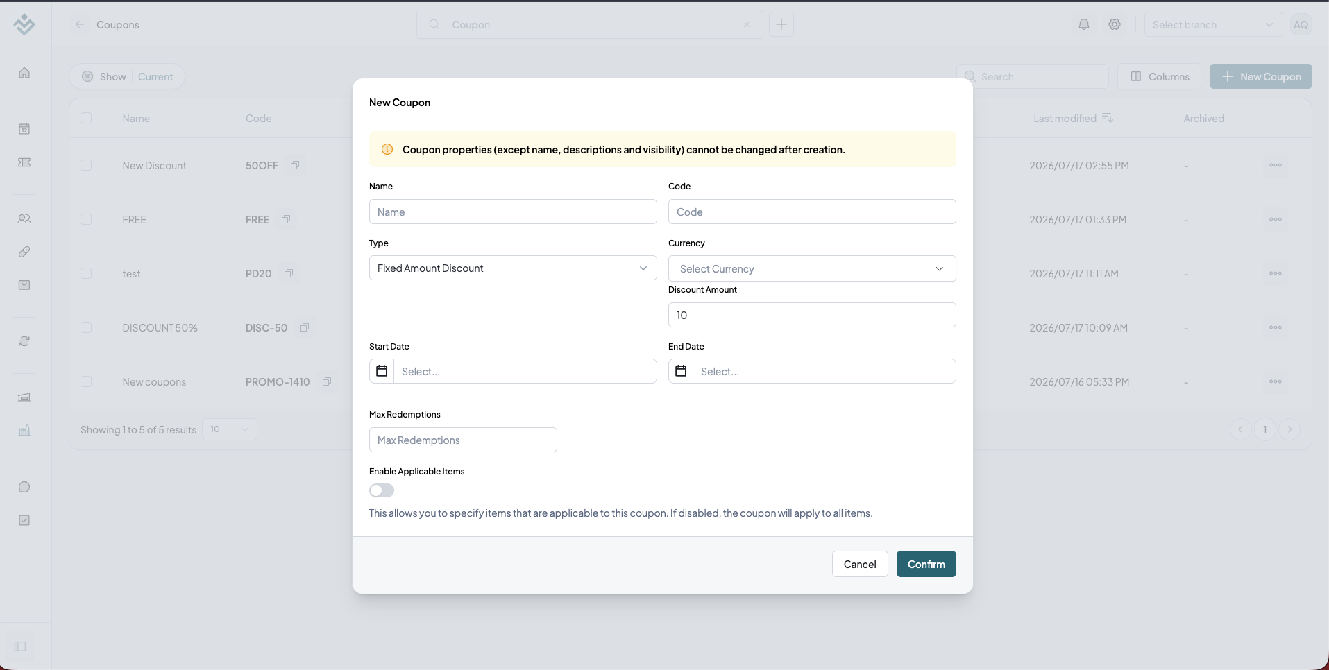The height and width of the screenshot is (670, 1329).
Task: Sort by Last modified column icon
Action: [x=1108, y=118]
